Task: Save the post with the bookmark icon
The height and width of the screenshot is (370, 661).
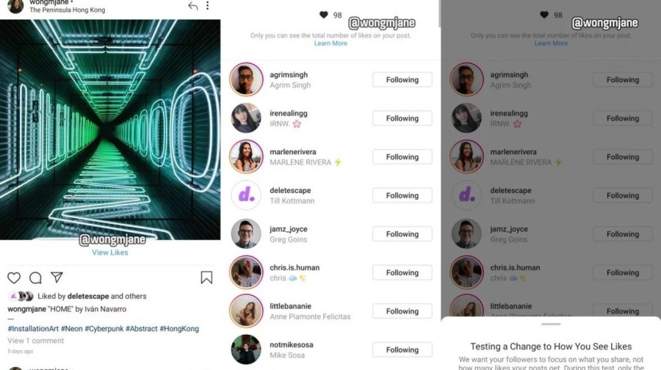Action: [206, 277]
